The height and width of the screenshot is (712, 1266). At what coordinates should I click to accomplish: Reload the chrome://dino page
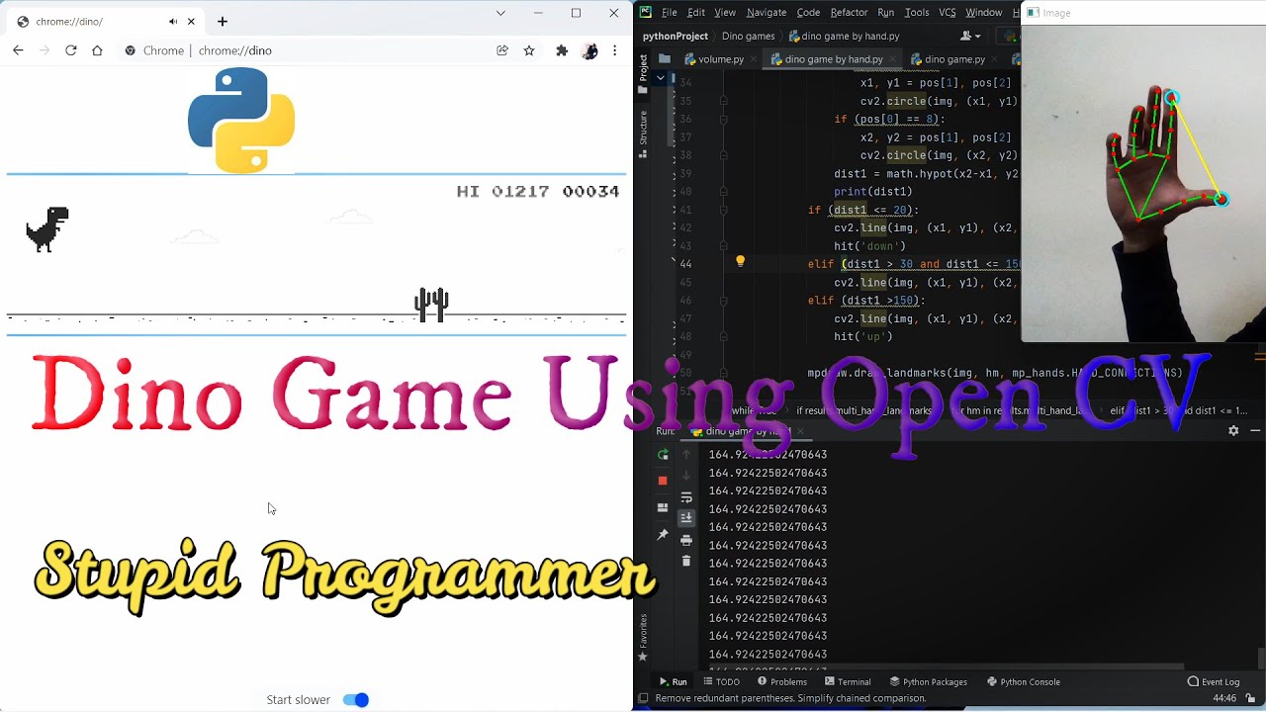(71, 50)
